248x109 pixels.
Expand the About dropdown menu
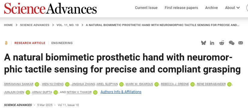coord(232,8)
